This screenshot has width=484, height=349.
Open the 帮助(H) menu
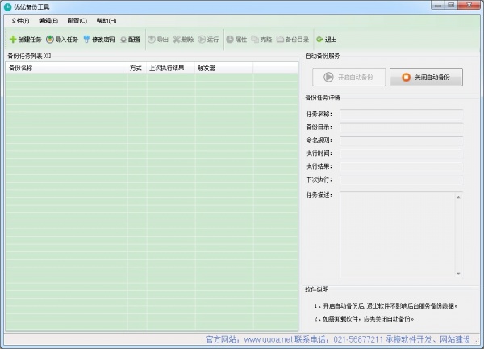[x=106, y=21]
